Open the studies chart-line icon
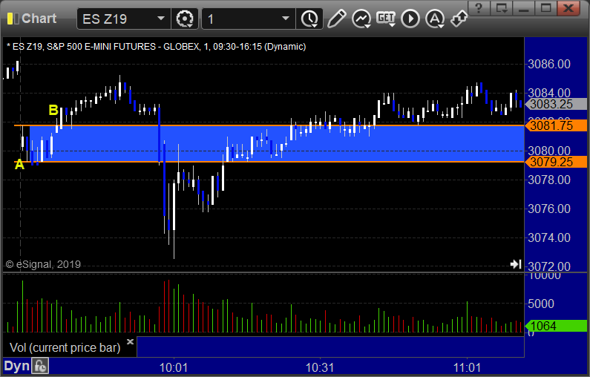The height and width of the screenshot is (377, 590). click(x=361, y=19)
